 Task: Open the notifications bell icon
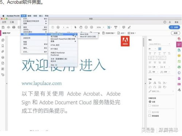[170, 22]
